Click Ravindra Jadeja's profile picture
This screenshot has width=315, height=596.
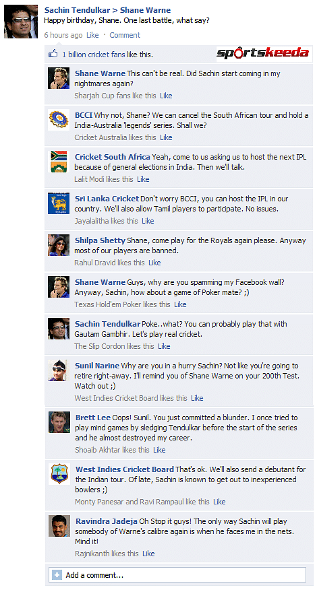coord(59,526)
